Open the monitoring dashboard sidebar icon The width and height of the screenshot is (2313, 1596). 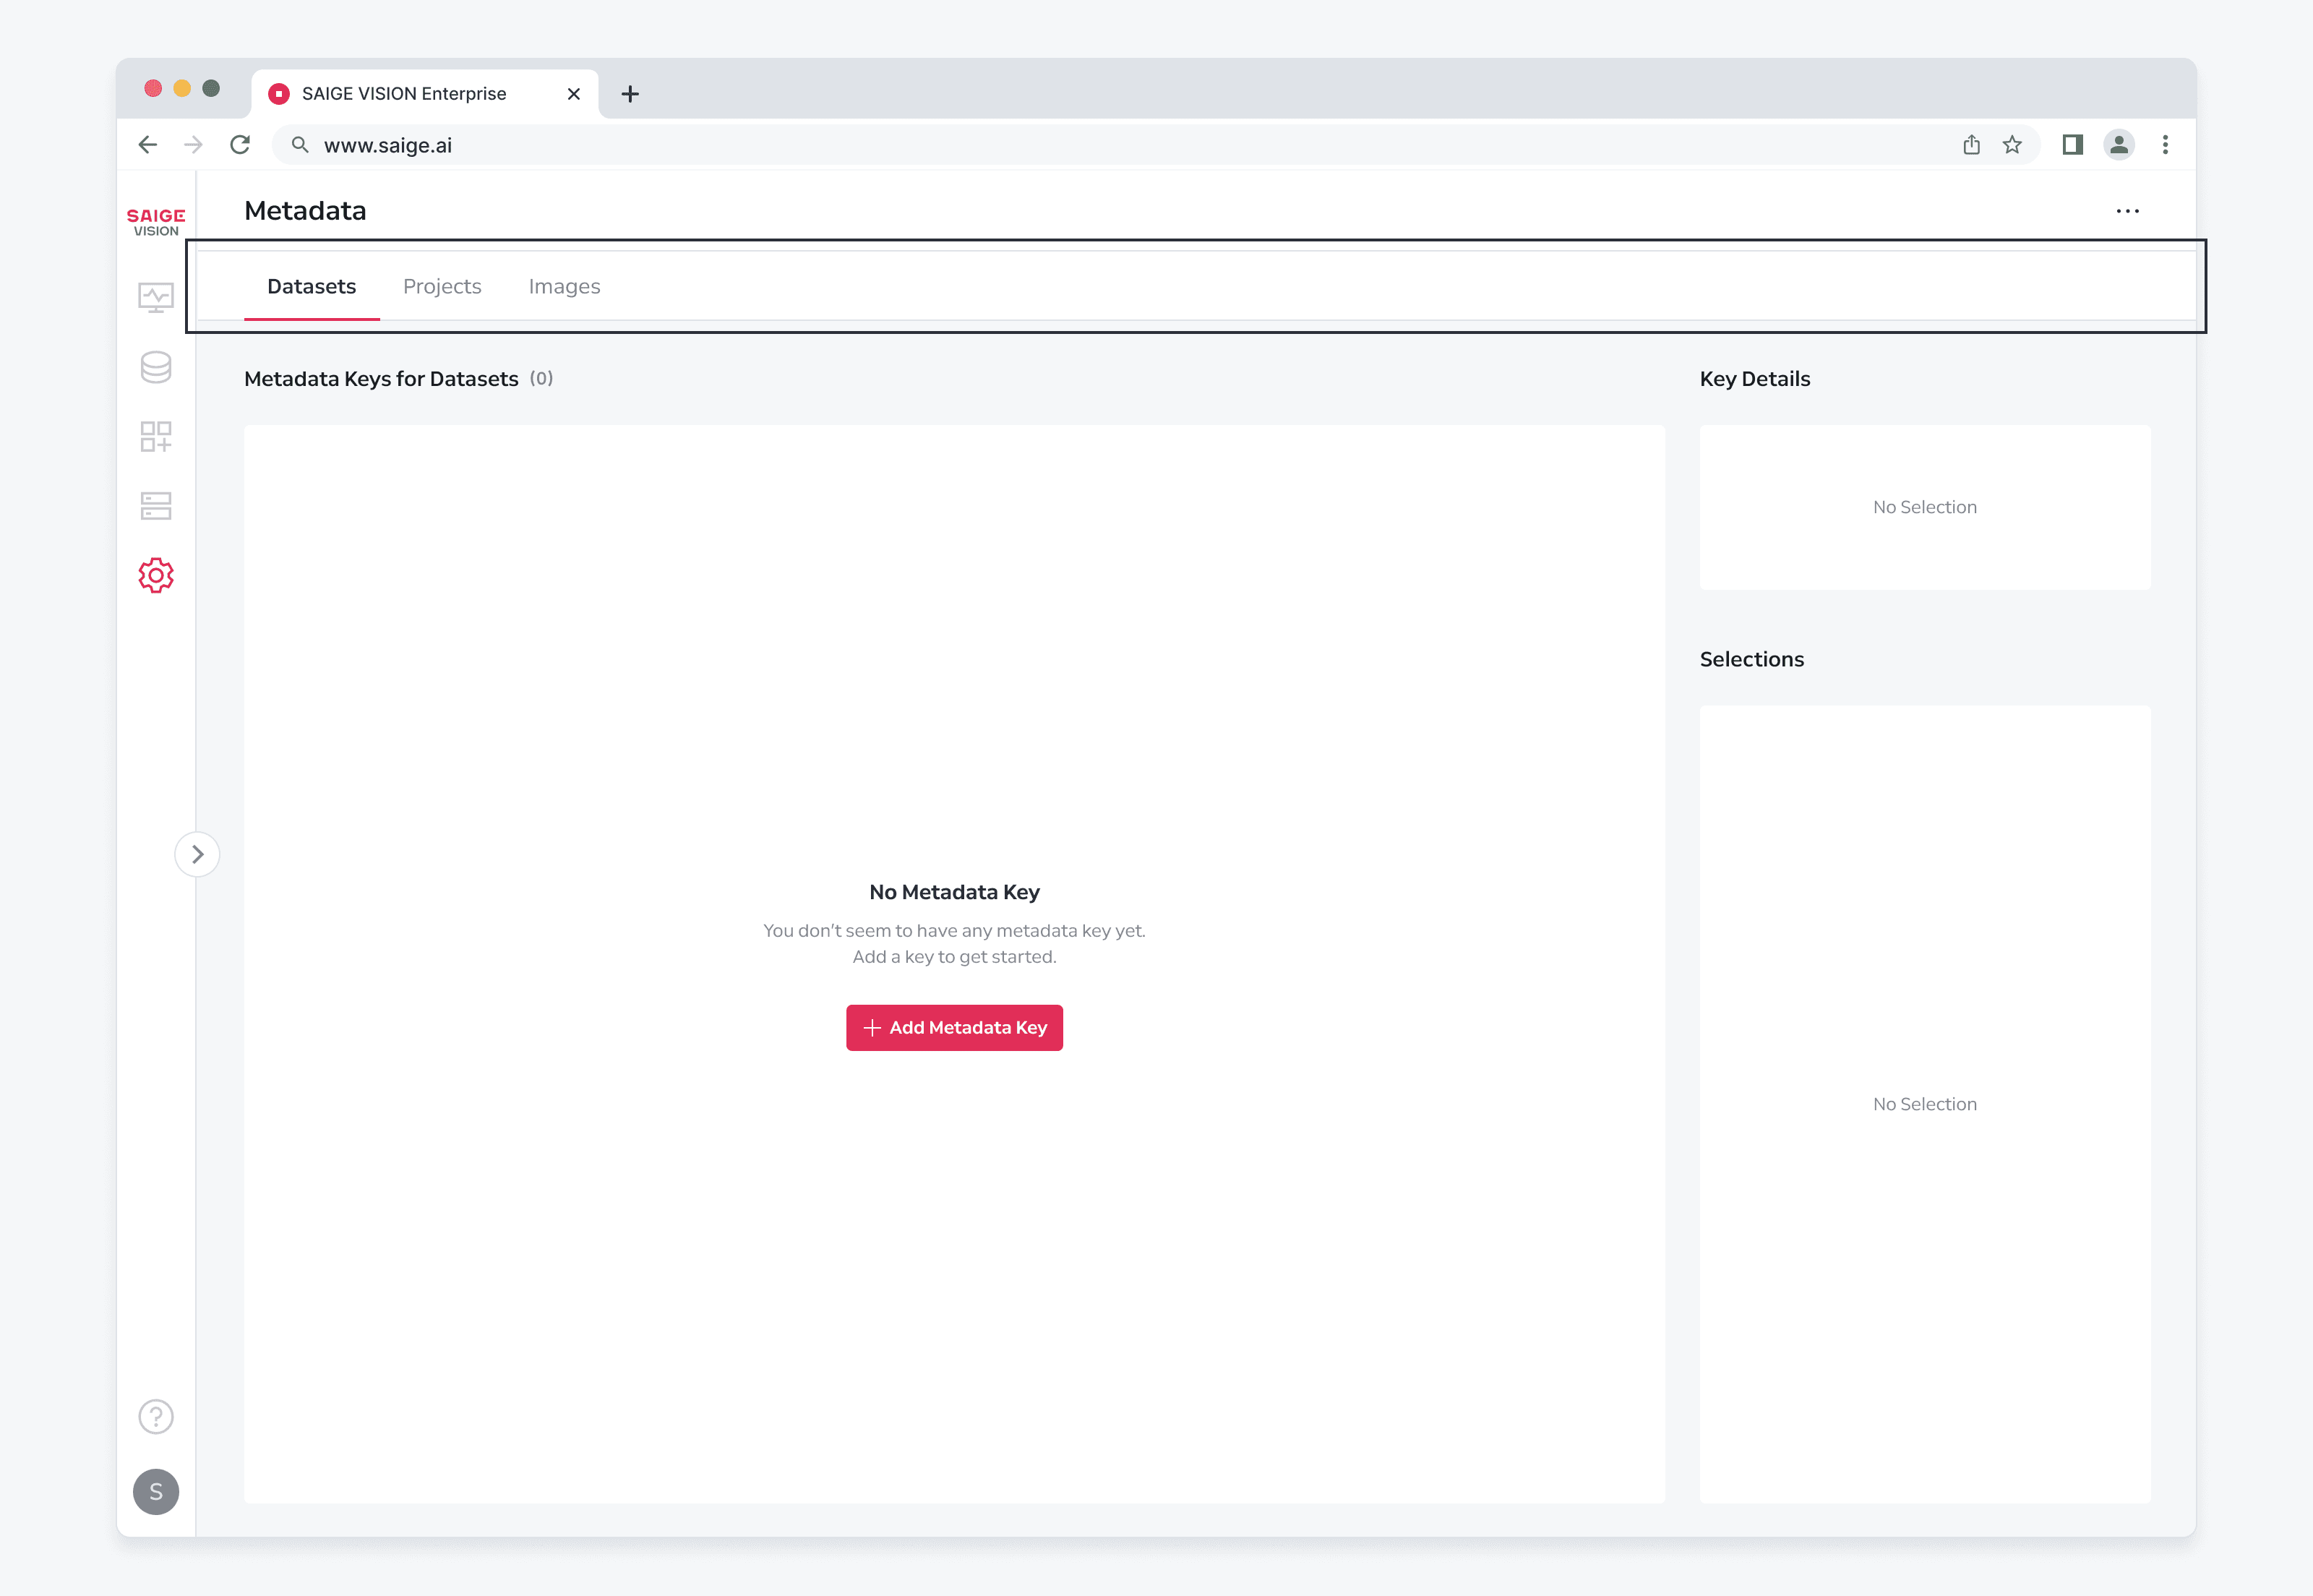click(156, 297)
